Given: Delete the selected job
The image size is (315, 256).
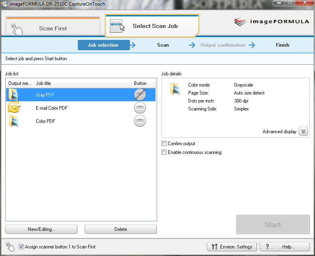Looking at the screenshot, I should (120, 229).
